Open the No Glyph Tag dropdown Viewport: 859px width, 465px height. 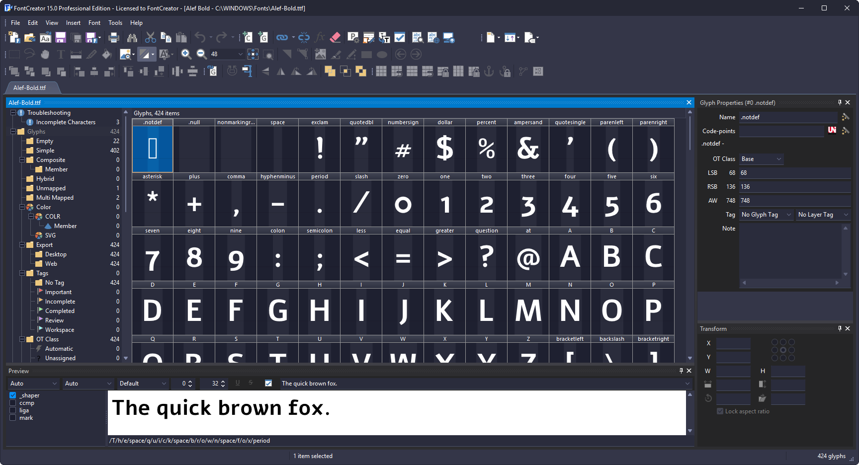pos(766,215)
